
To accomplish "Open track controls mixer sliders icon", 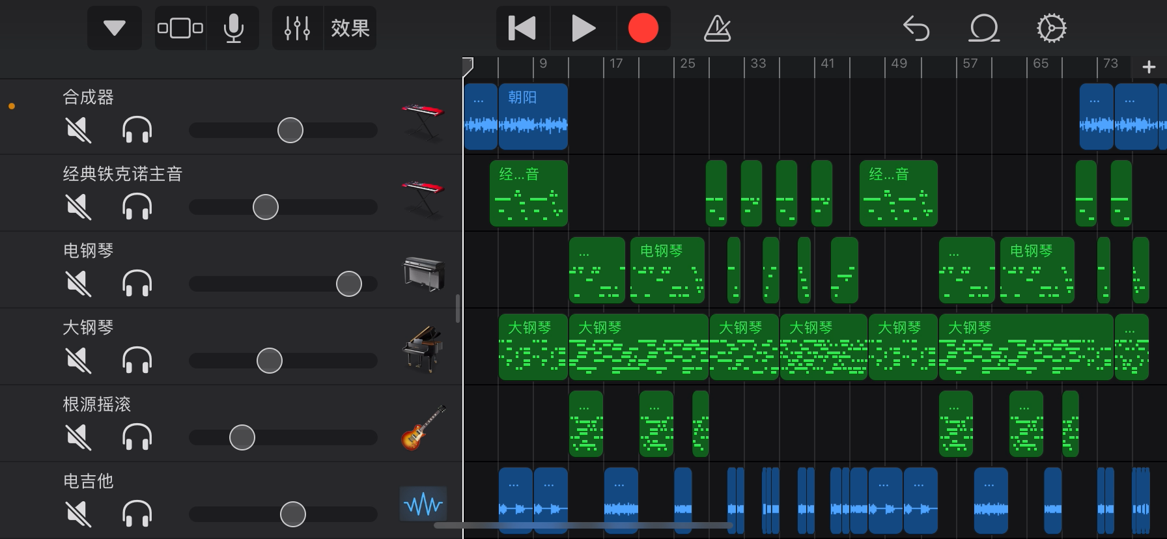I will [298, 28].
